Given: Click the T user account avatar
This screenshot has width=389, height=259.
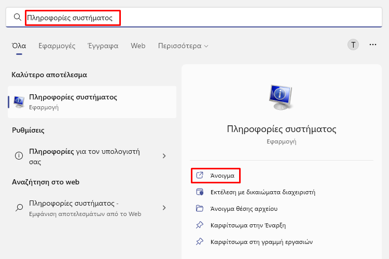Looking at the screenshot, I should (x=353, y=45).
